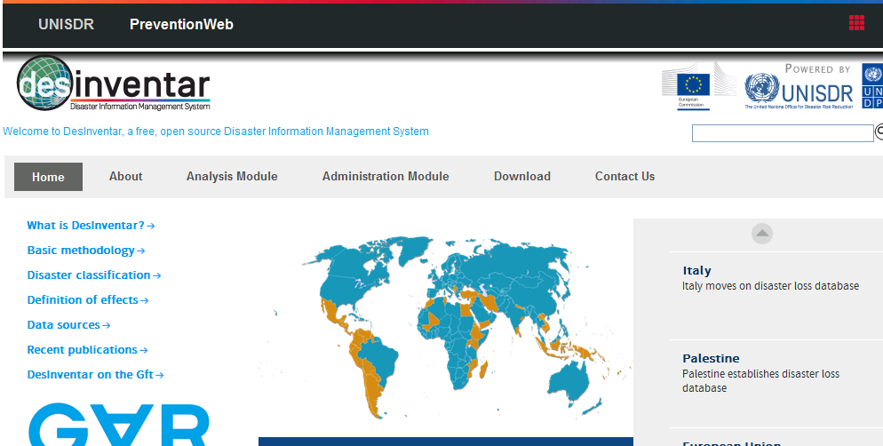Viewport: 883px width, 446px height.
Task: Click the UNISDR emblem logo
Action: click(x=799, y=92)
